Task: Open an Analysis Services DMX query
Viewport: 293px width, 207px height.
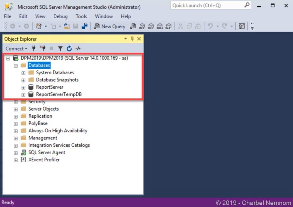Action: 151,26
